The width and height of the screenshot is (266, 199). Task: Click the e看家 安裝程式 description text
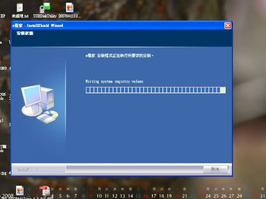[x=119, y=56]
